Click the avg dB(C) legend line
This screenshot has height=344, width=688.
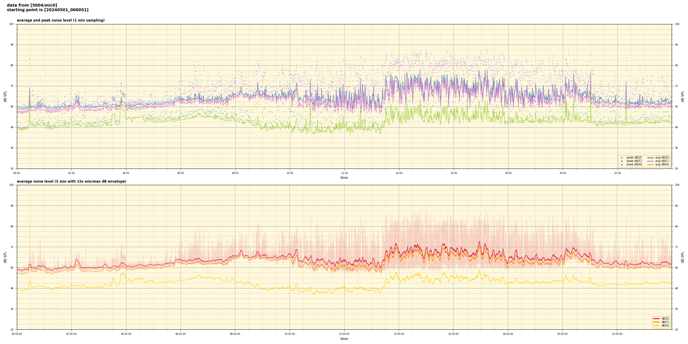click(x=650, y=161)
